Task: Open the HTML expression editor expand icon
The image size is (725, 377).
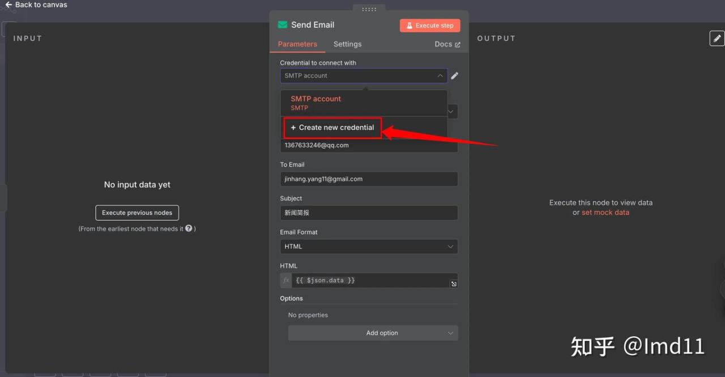Action: [x=454, y=284]
